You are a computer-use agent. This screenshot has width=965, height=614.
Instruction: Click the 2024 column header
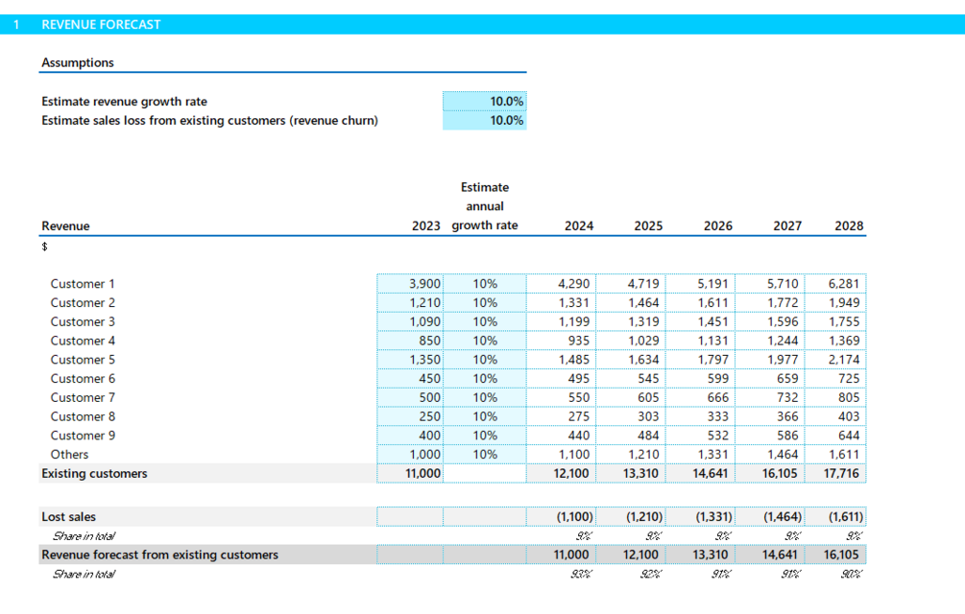click(x=579, y=226)
